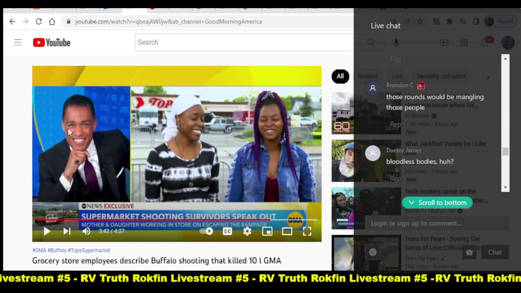
Task: Click the Brandon C username
Action: 400,85
